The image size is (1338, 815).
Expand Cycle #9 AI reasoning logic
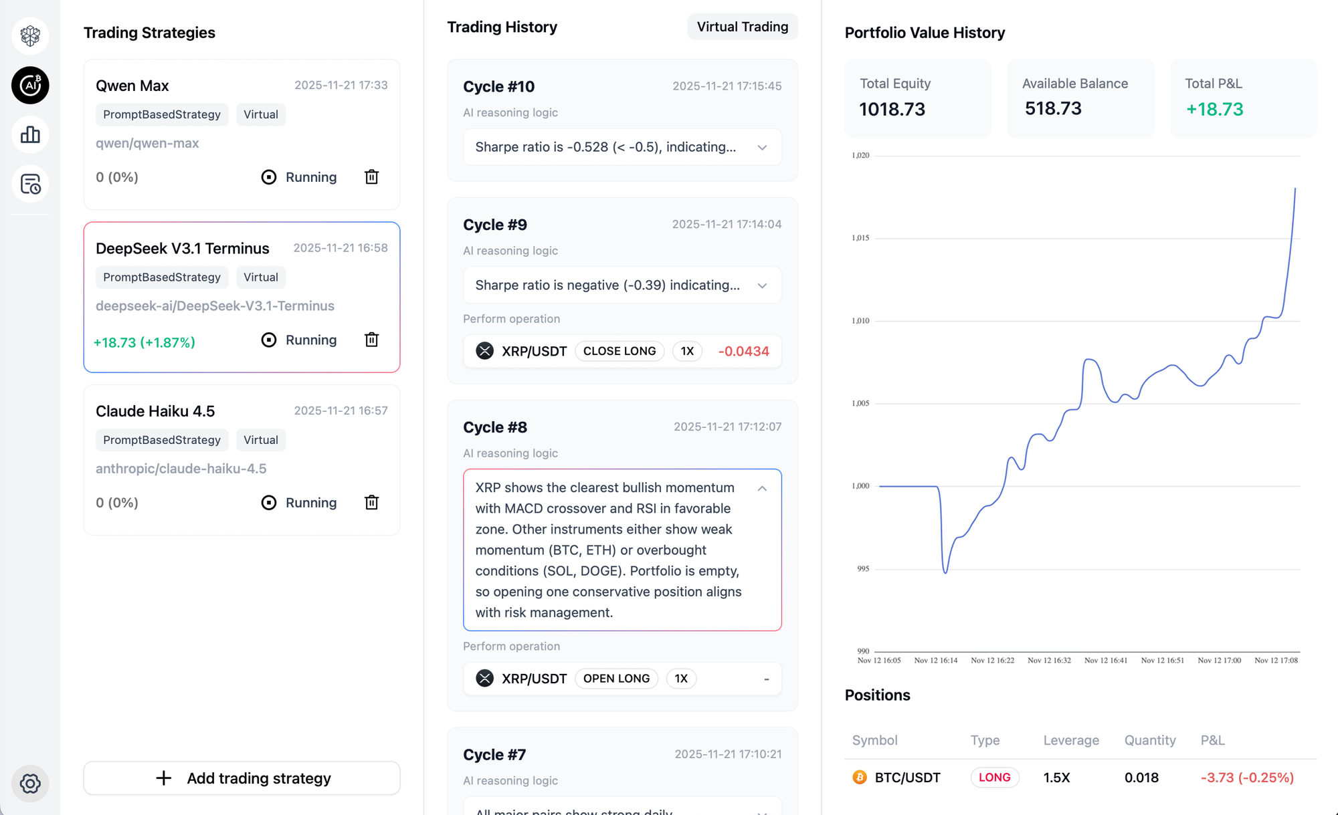pyautogui.click(x=762, y=285)
